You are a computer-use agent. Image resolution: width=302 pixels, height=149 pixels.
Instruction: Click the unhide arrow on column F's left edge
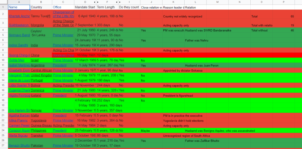tap(98, 2)
